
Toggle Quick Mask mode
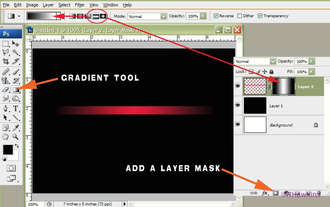[11, 168]
